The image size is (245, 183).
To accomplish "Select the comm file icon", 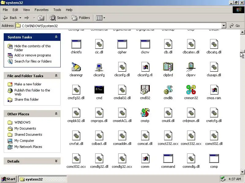I will (x=145, y=158).
